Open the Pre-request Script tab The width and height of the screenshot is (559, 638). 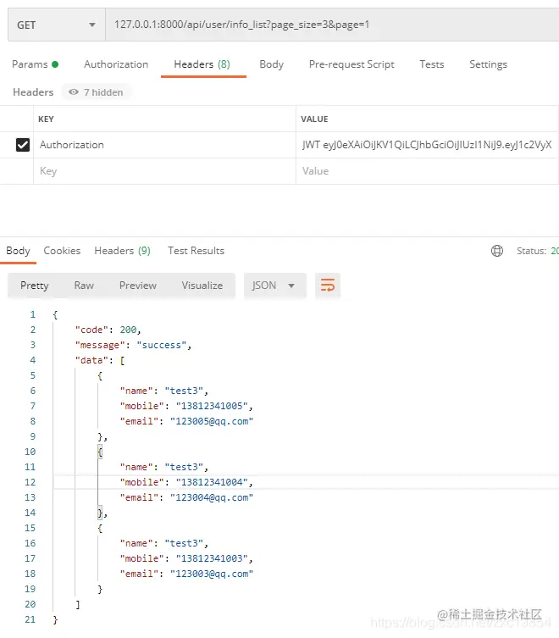pos(351,64)
